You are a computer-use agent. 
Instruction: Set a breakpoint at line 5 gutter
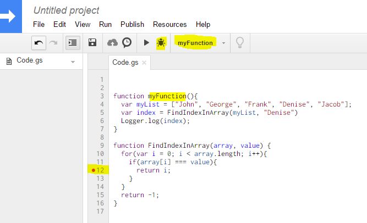click(102, 113)
